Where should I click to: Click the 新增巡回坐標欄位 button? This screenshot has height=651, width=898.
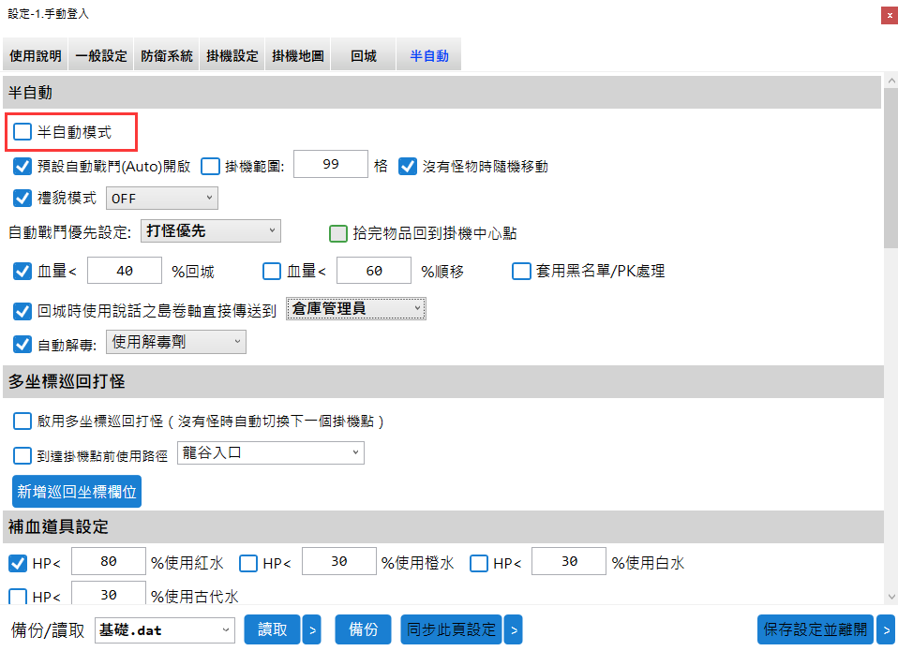(78, 492)
